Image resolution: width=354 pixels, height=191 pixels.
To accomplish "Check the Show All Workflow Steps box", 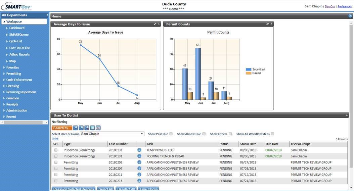I will tap(273, 134).
